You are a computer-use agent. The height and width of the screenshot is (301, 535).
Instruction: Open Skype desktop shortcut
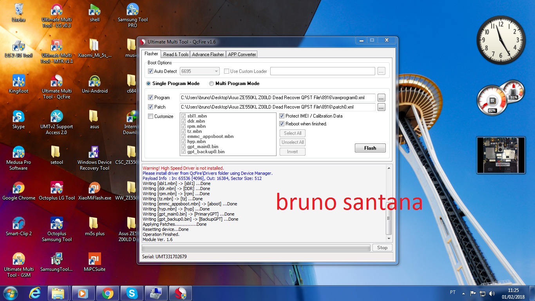tap(18, 120)
